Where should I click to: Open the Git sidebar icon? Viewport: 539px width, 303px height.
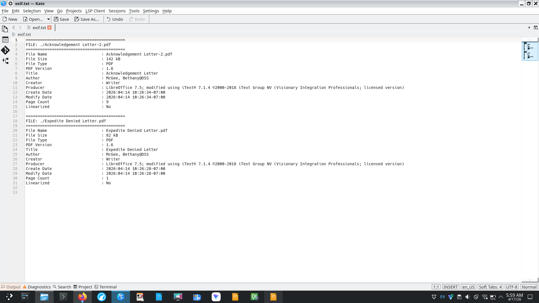(5, 50)
